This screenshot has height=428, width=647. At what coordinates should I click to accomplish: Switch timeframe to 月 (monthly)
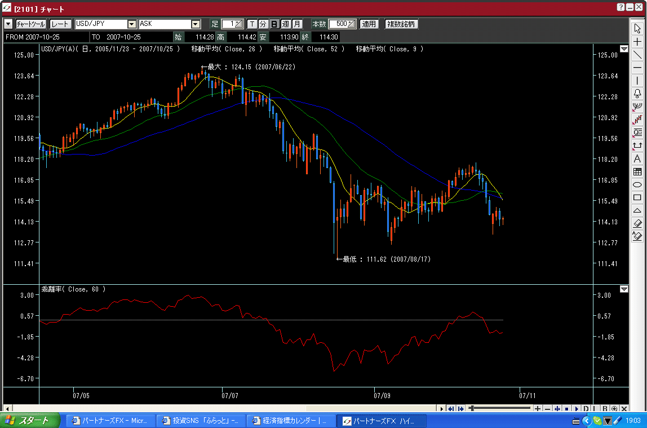click(x=297, y=24)
